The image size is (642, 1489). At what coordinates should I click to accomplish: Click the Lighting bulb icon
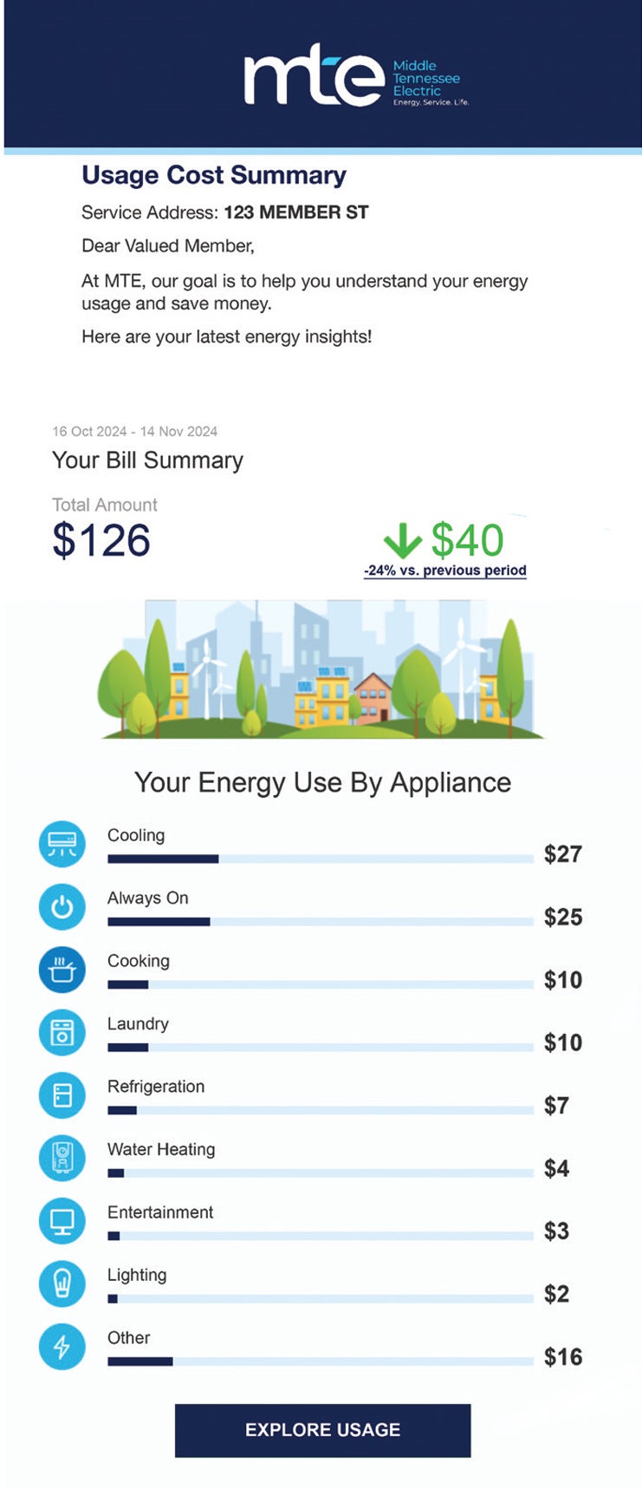[x=62, y=1283]
